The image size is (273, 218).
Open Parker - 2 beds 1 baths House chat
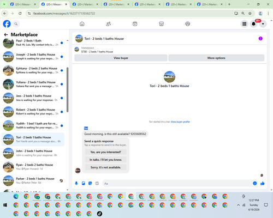pyautogui.click(x=33, y=181)
